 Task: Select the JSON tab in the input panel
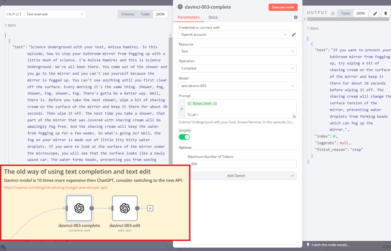point(160,14)
